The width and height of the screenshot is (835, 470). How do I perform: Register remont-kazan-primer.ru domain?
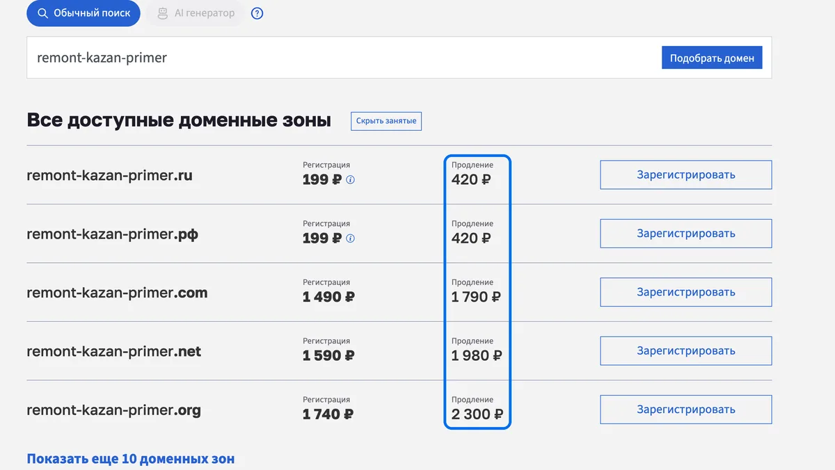[x=686, y=175]
